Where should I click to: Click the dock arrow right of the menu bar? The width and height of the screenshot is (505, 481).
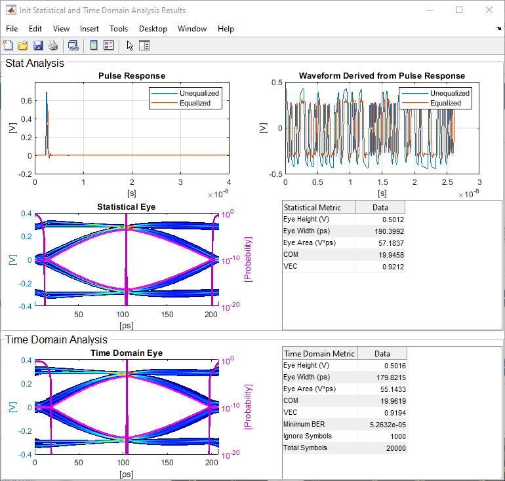pyautogui.click(x=498, y=29)
